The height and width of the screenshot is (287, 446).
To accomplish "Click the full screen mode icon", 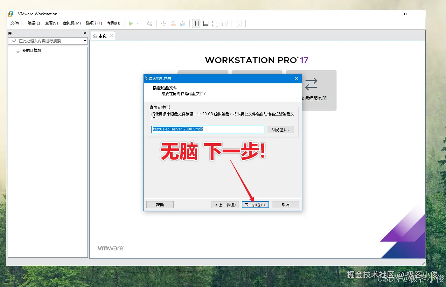I will (x=215, y=24).
